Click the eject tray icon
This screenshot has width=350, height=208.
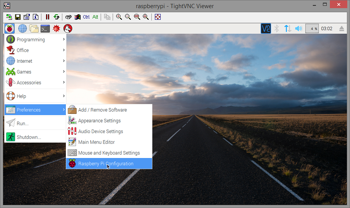click(x=341, y=29)
